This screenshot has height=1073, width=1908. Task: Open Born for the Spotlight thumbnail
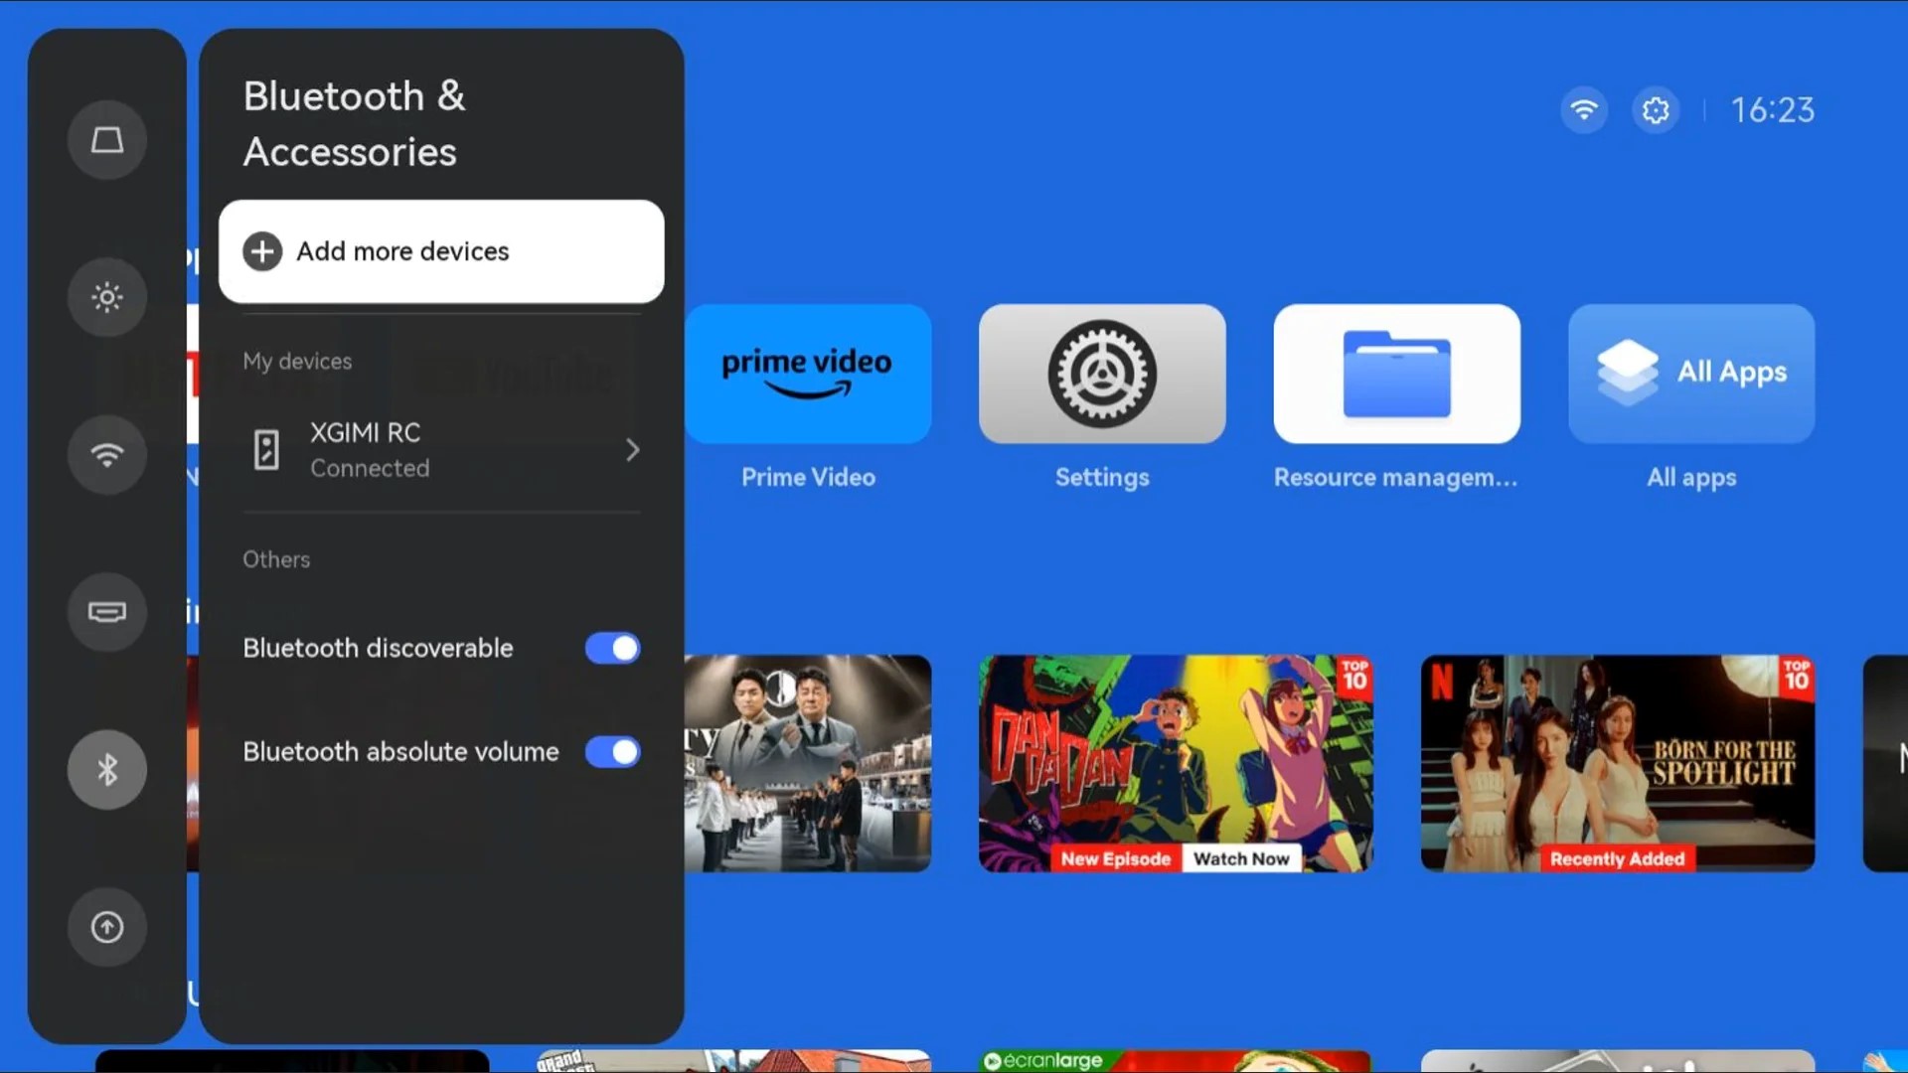pos(1618,763)
